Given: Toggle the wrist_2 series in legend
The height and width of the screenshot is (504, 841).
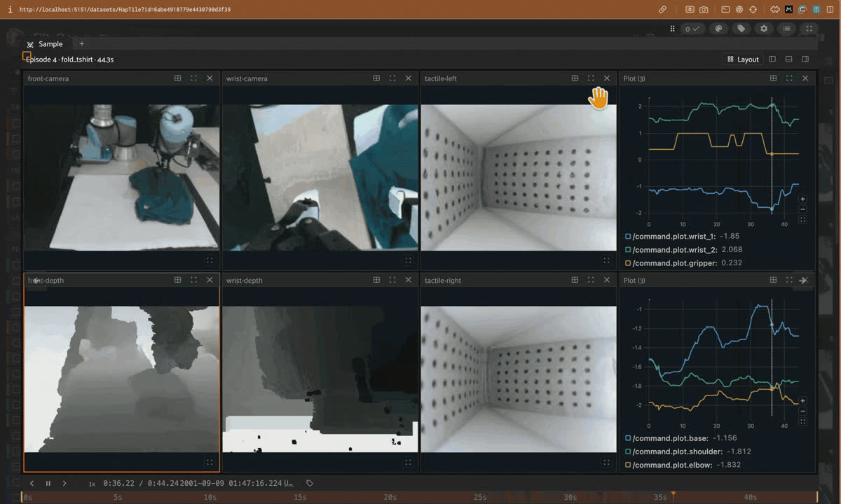Looking at the screenshot, I should [628, 250].
